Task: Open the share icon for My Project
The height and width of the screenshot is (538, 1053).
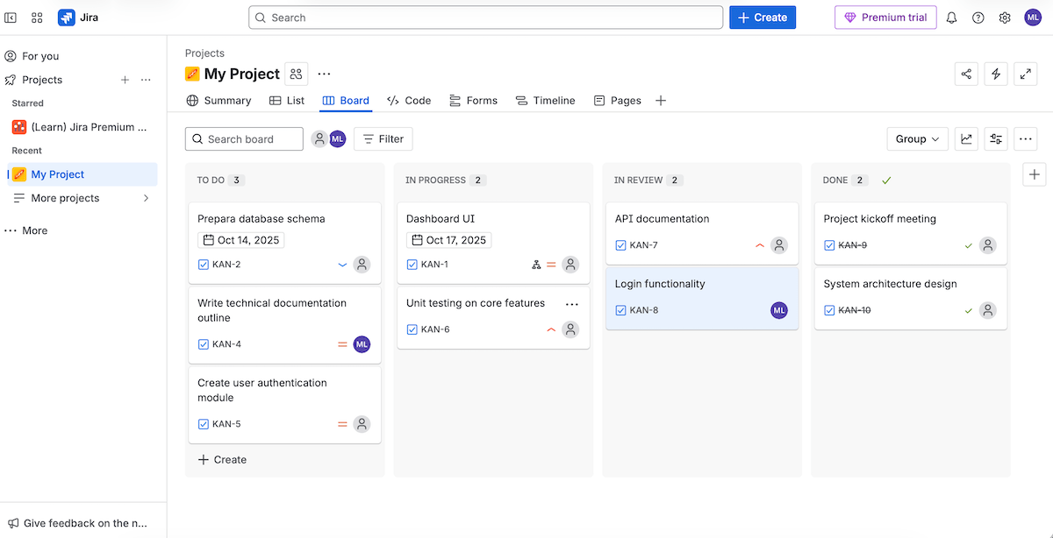Action: click(x=966, y=74)
